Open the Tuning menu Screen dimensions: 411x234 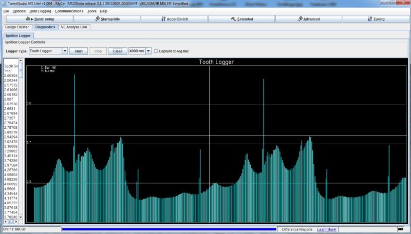(376, 19)
